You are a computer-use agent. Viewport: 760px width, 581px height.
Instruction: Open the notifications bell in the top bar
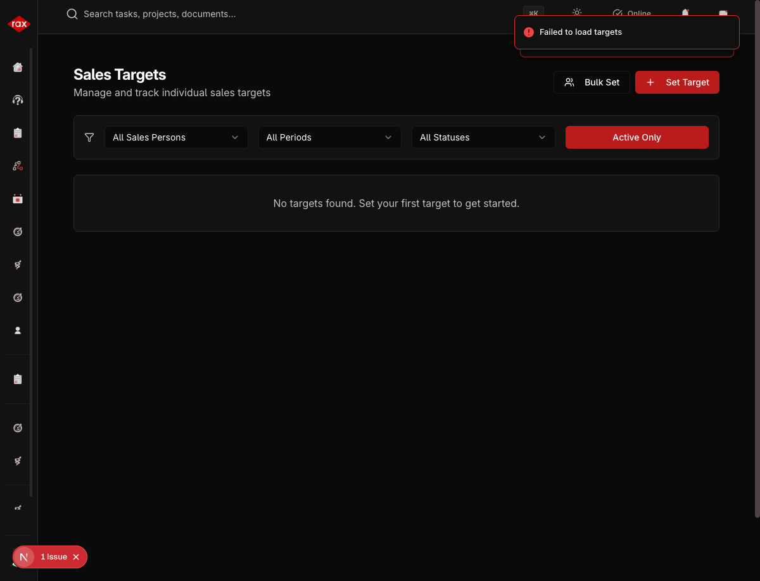coord(685,13)
